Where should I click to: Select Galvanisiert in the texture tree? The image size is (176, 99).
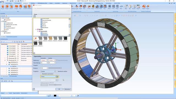point(45,35)
